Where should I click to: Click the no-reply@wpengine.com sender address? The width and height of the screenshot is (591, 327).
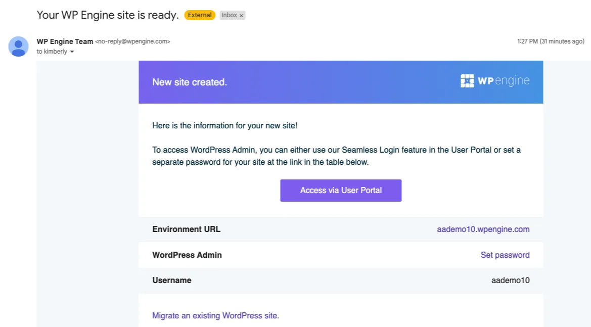[x=132, y=41]
